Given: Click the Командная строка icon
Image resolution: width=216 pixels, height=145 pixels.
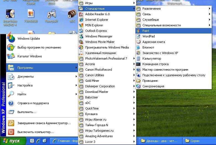Looking at the screenshot, I should (x=138, y=64).
